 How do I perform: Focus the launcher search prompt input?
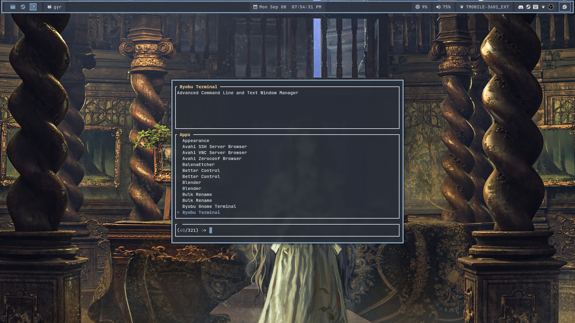point(287,230)
